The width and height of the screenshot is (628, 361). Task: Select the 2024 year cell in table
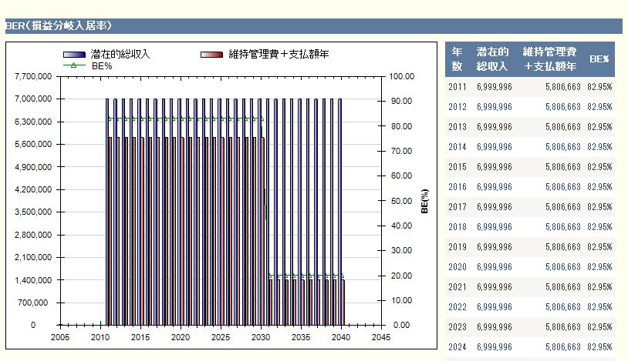(457, 347)
